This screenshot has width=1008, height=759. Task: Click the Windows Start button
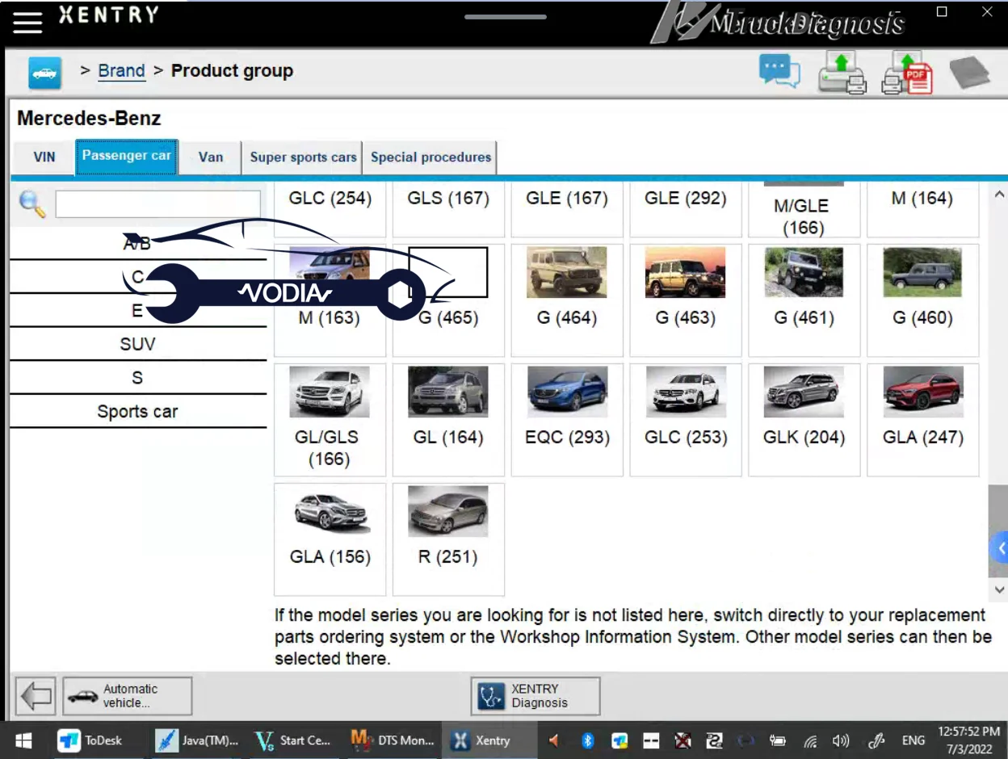(23, 740)
